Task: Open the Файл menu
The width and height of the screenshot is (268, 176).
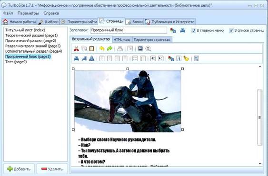Action: tap(8, 13)
